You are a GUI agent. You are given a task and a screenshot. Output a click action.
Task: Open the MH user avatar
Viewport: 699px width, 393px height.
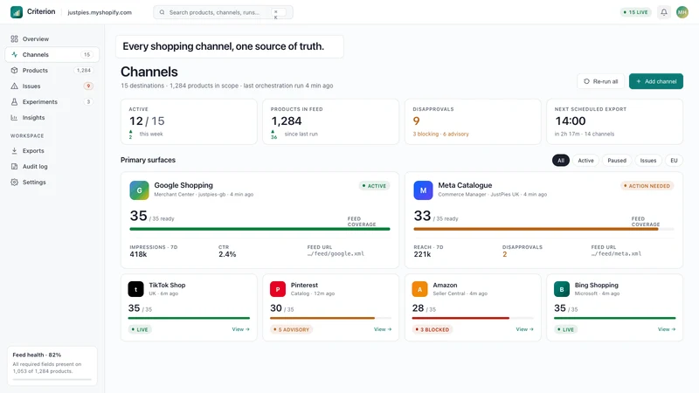click(x=682, y=12)
